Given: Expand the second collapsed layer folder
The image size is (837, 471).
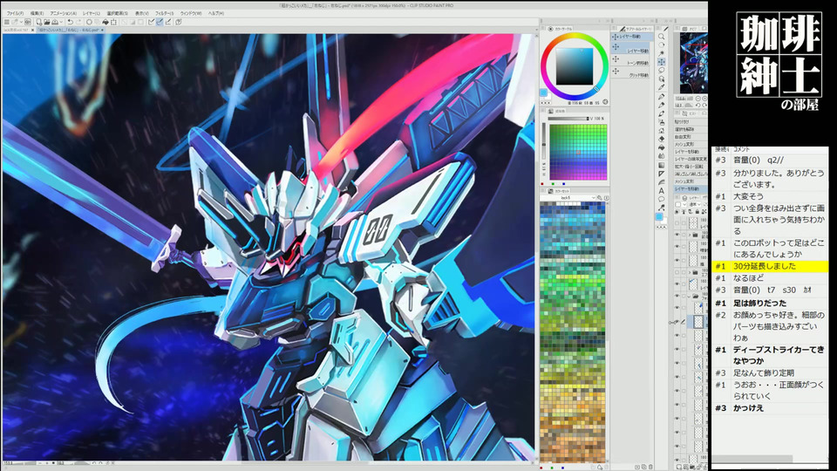Looking at the screenshot, I should (689, 272).
